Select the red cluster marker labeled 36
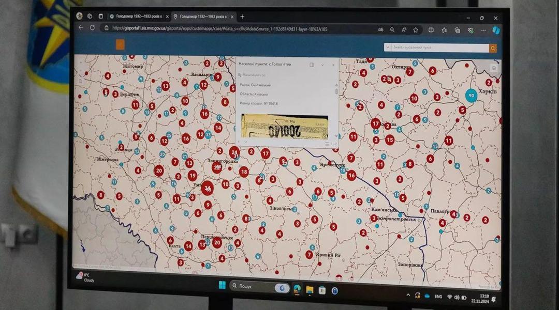Viewport: 559px width, 310px height. pyautogui.click(x=208, y=188)
